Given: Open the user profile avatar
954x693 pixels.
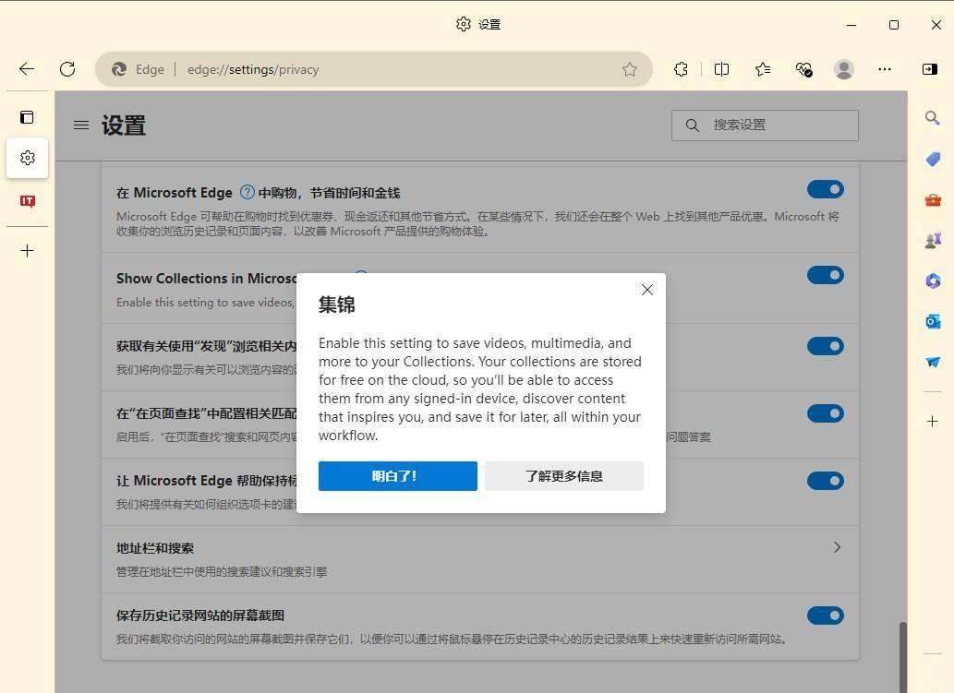Looking at the screenshot, I should click(x=843, y=69).
